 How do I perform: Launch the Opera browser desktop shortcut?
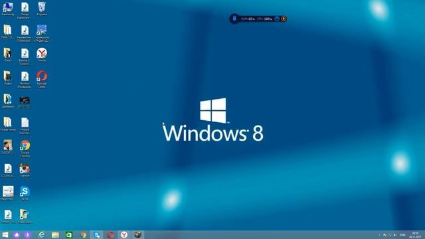(x=42, y=80)
